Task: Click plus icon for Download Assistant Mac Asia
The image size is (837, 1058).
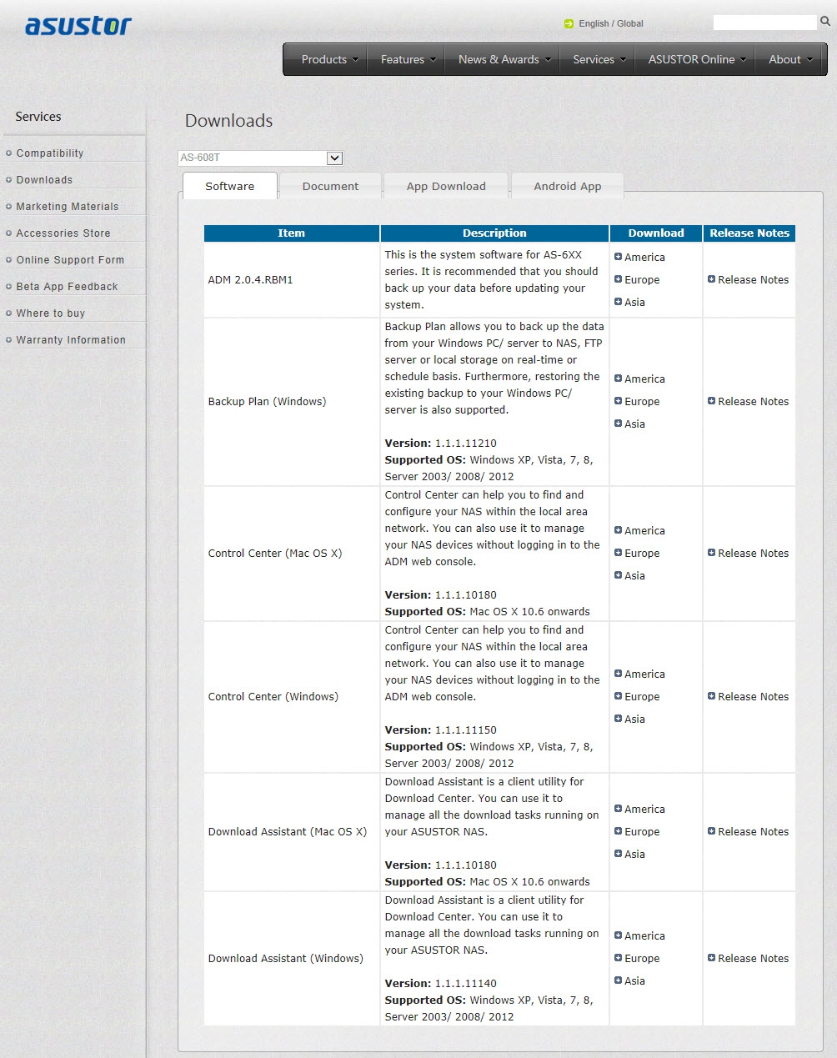Action: (618, 854)
